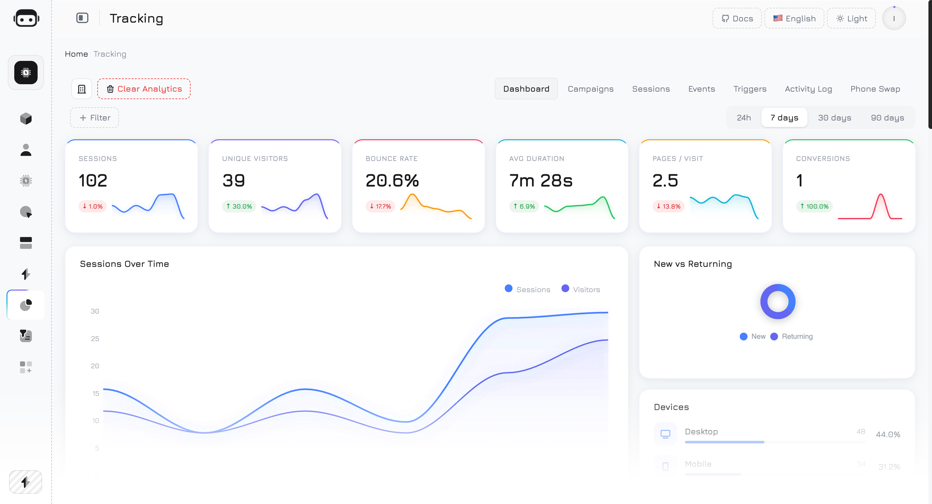Screen dimensions: 932x504
Task: Open the pie chart with cursor sidebar icon
Action: (x=26, y=212)
